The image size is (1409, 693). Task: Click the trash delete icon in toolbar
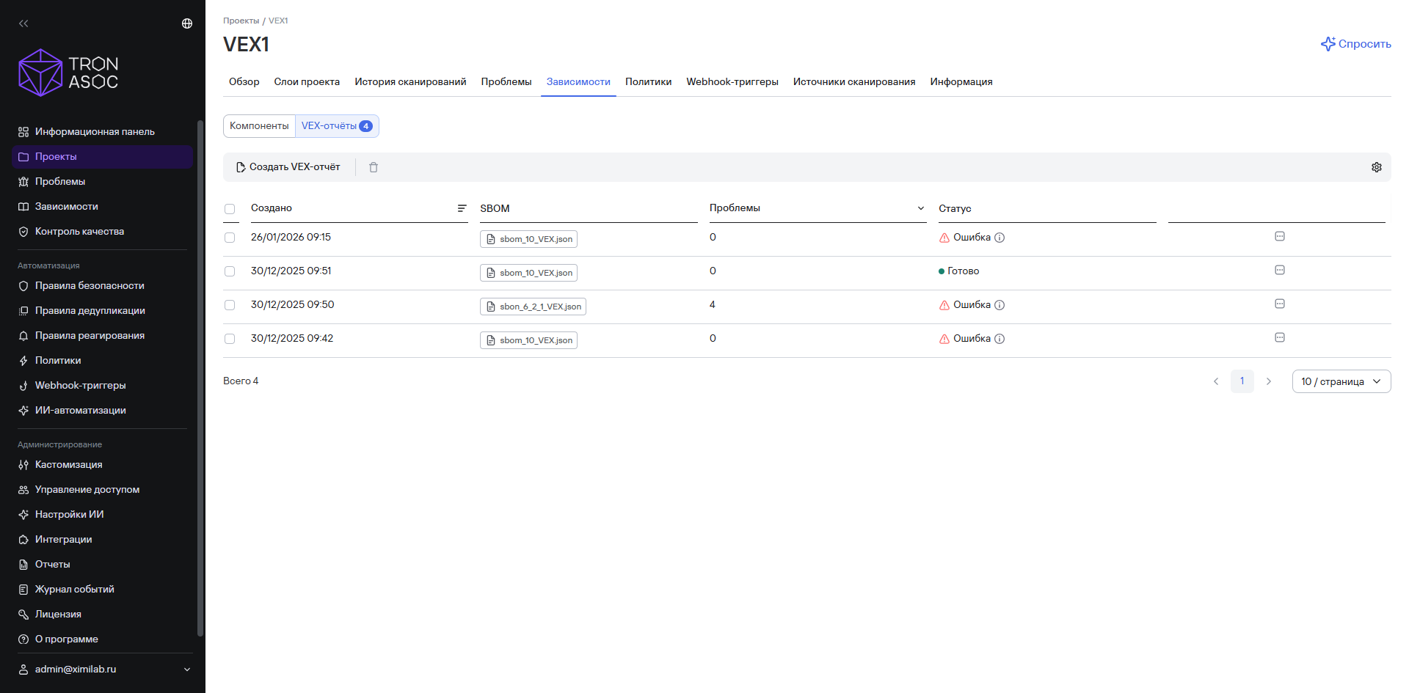(x=374, y=167)
